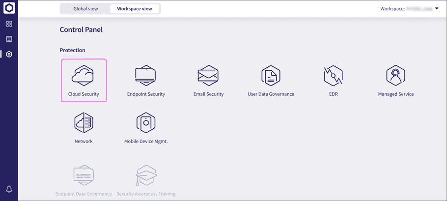Viewport: 447px width, 201px height.
Task: Click the Network label
Action: click(x=84, y=142)
